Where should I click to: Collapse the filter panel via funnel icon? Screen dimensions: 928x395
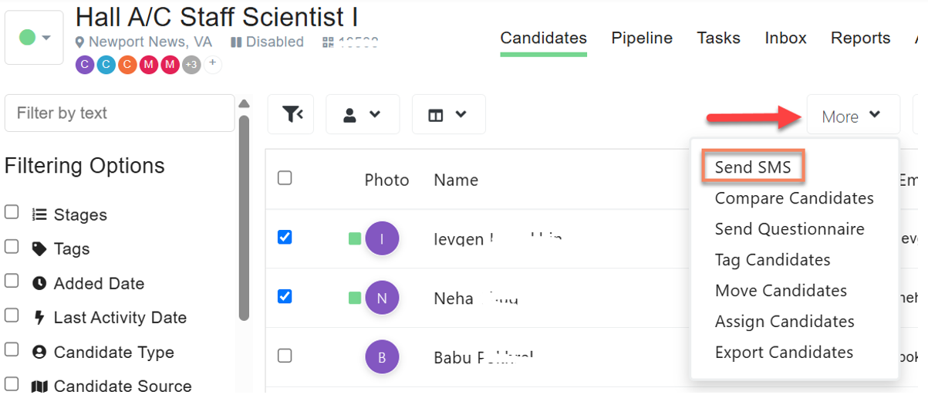[291, 114]
